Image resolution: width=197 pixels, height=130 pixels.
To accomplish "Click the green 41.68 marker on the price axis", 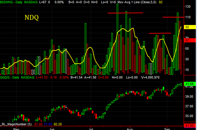I will tap(190, 84).
